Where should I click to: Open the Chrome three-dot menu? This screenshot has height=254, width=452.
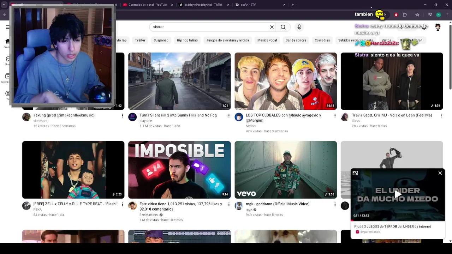(447, 15)
